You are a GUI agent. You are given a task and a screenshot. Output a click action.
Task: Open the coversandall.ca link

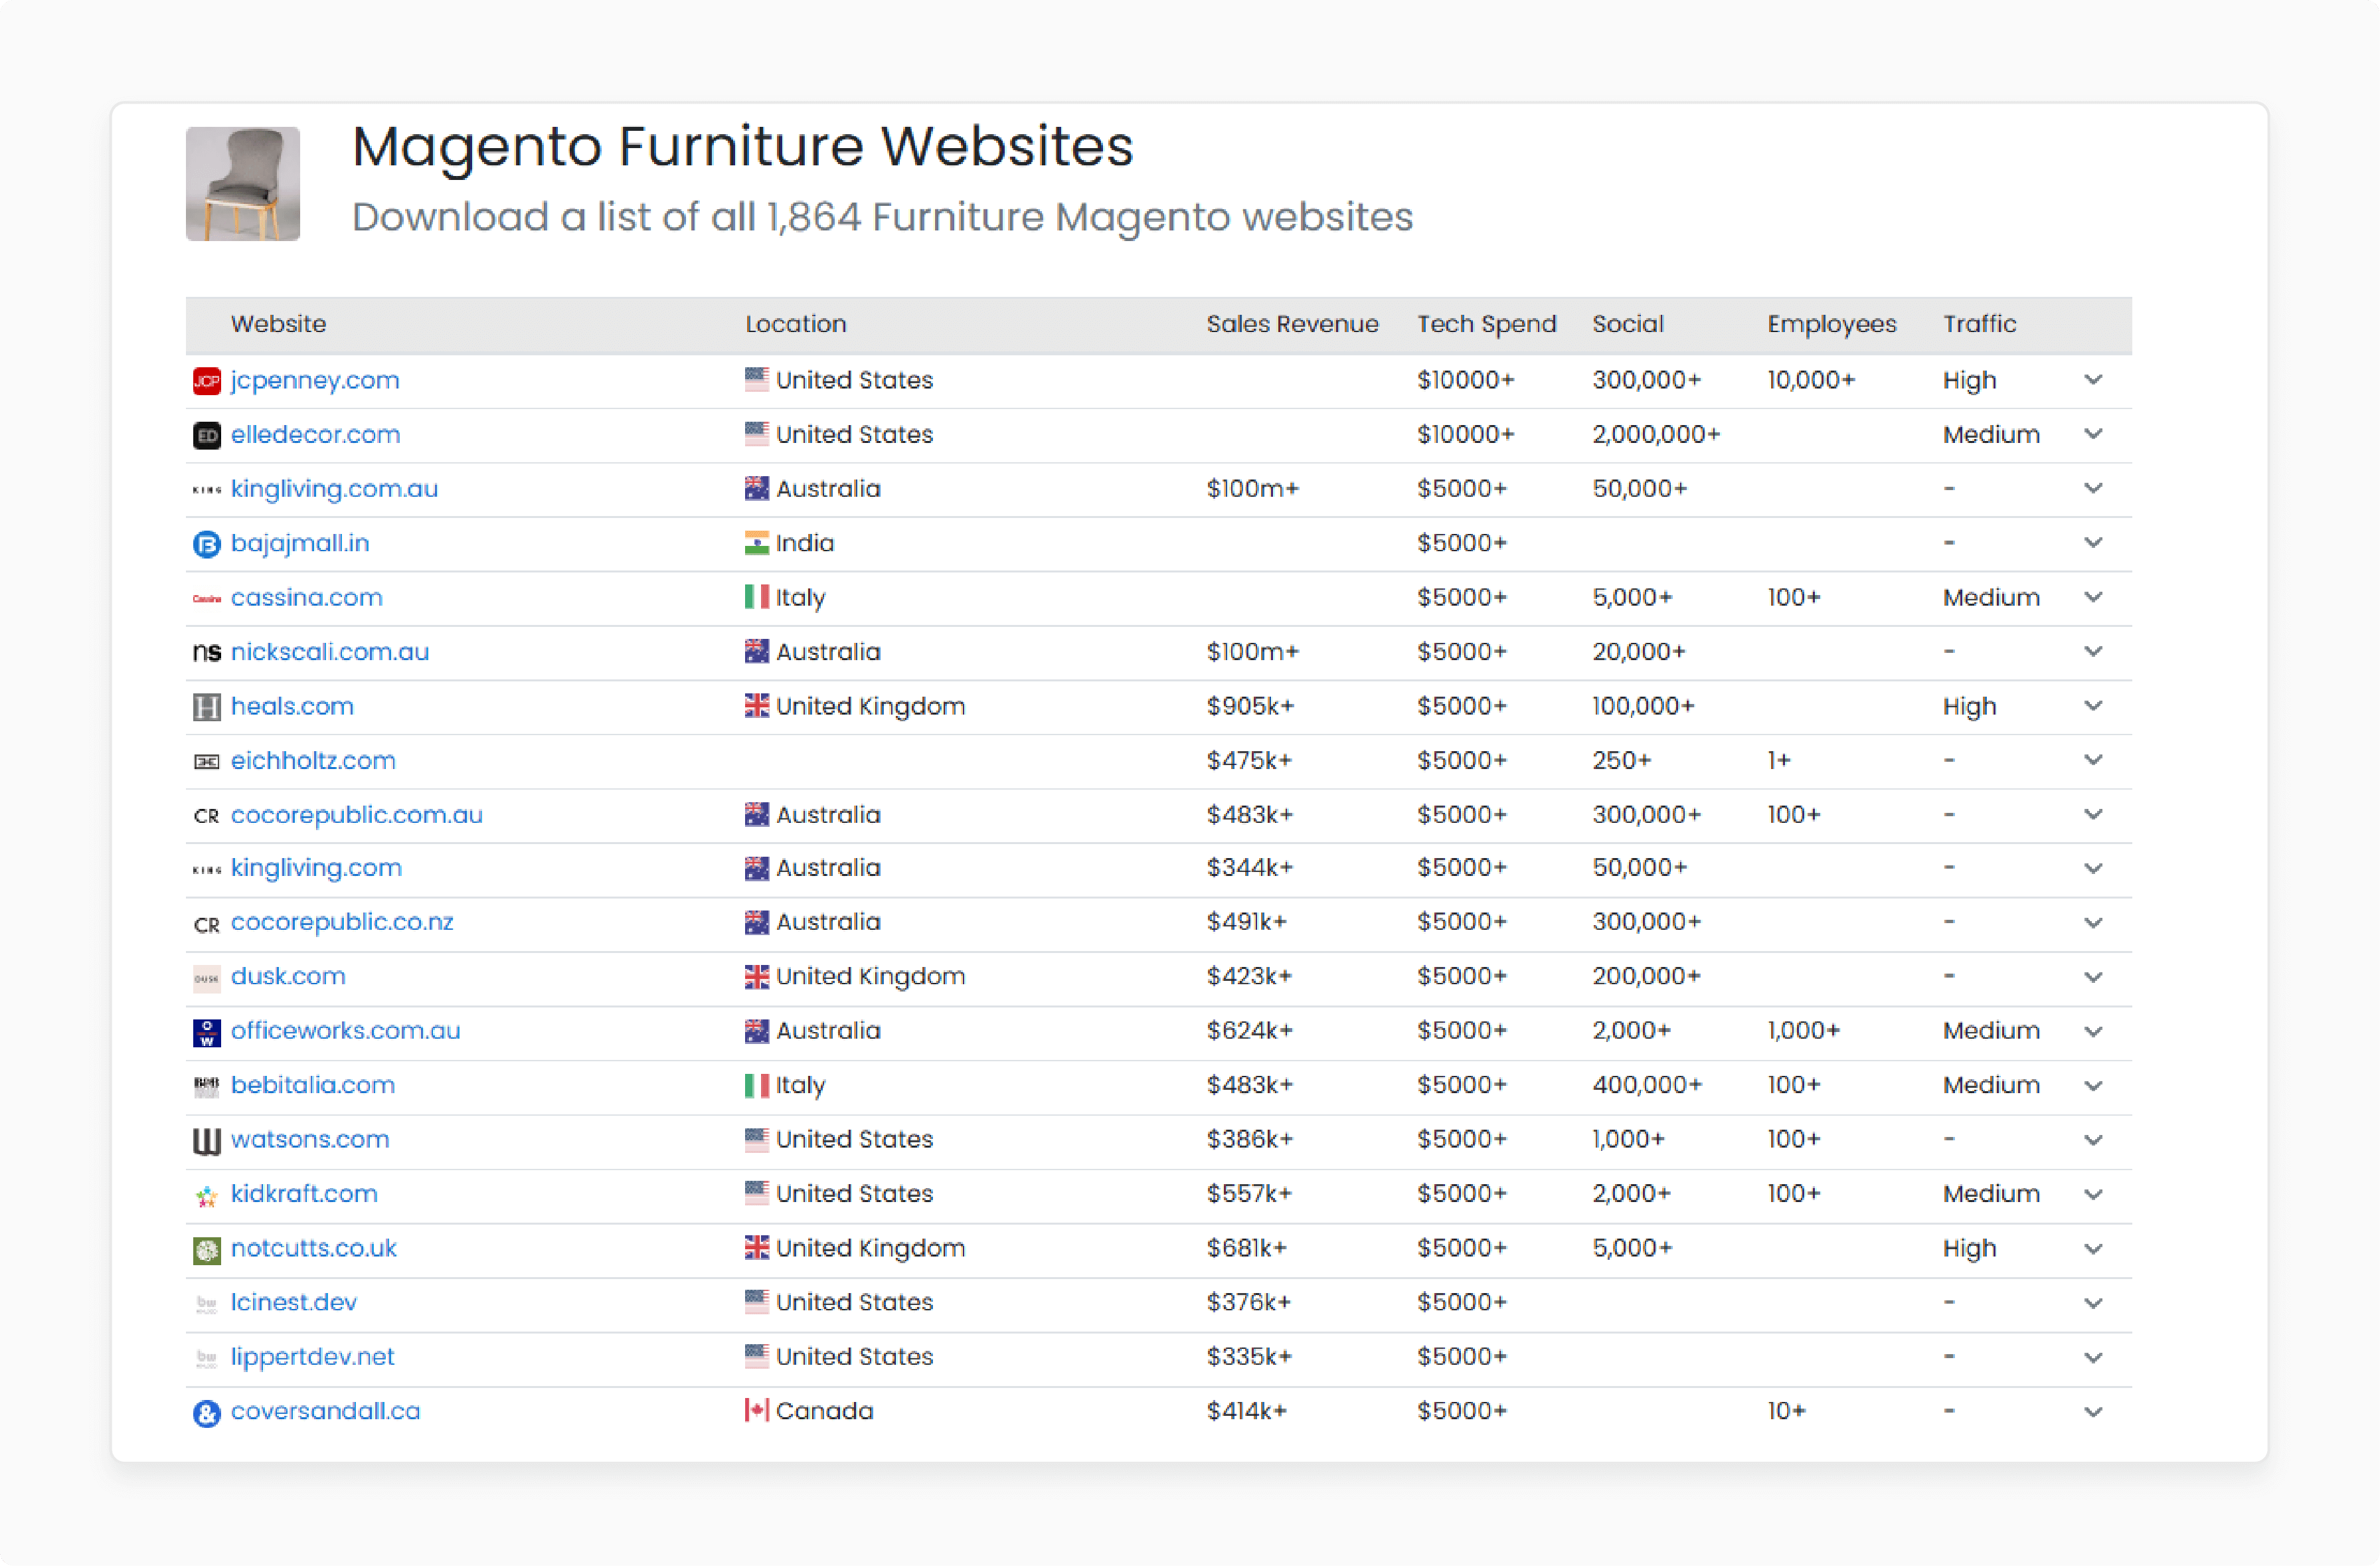click(325, 1411)
